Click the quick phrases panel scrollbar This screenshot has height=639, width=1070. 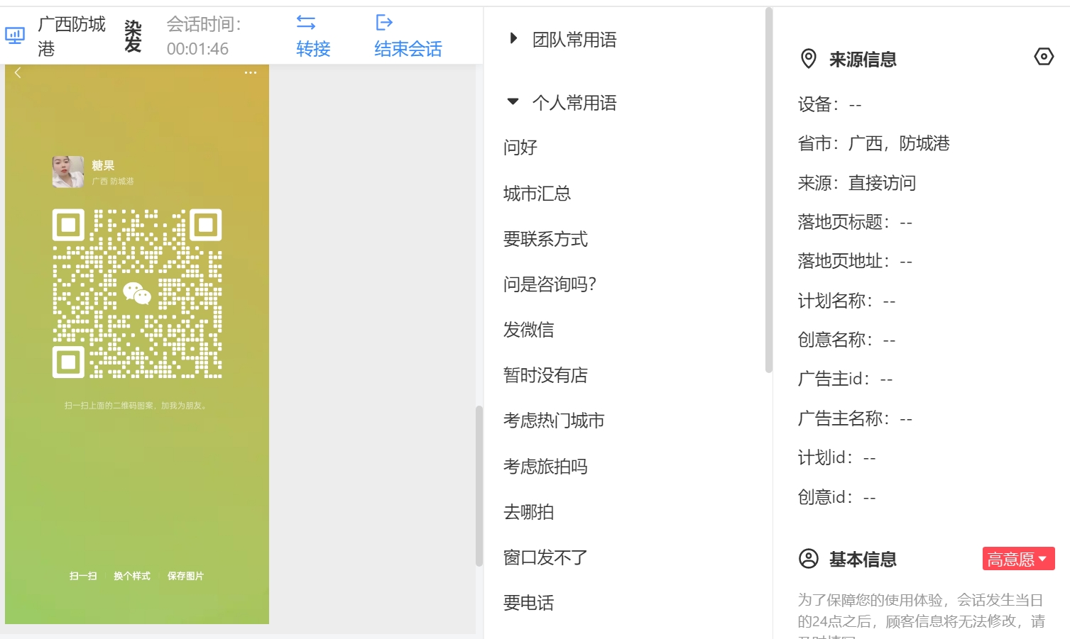[x=769, y=190]
